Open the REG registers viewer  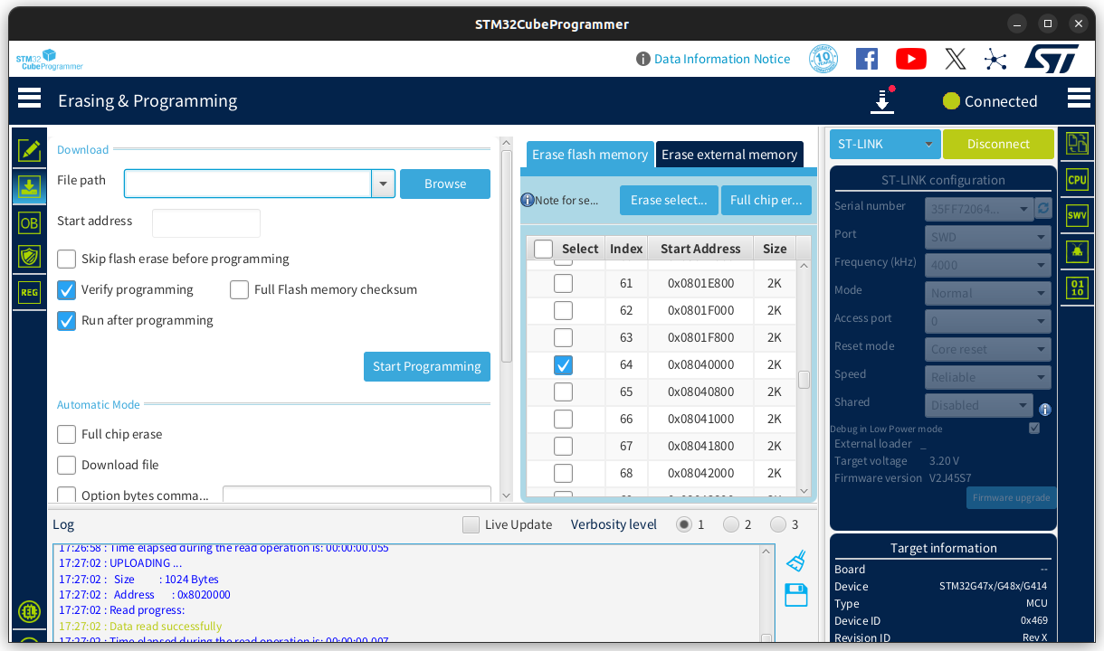[x=29, y=292]
